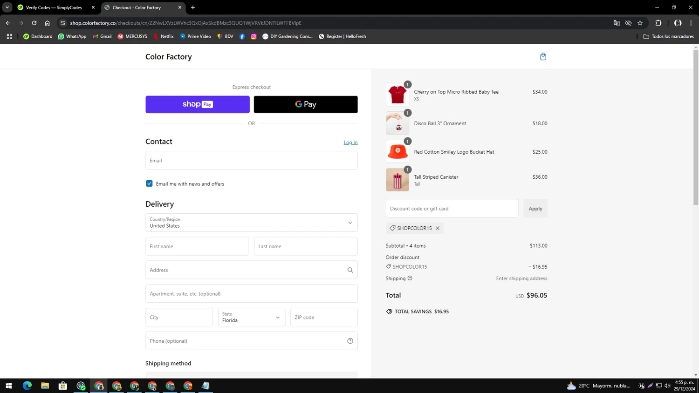Bookmark this page with the star icon
The width and height of the screenshot is (699, 393).
pos(640,23)
